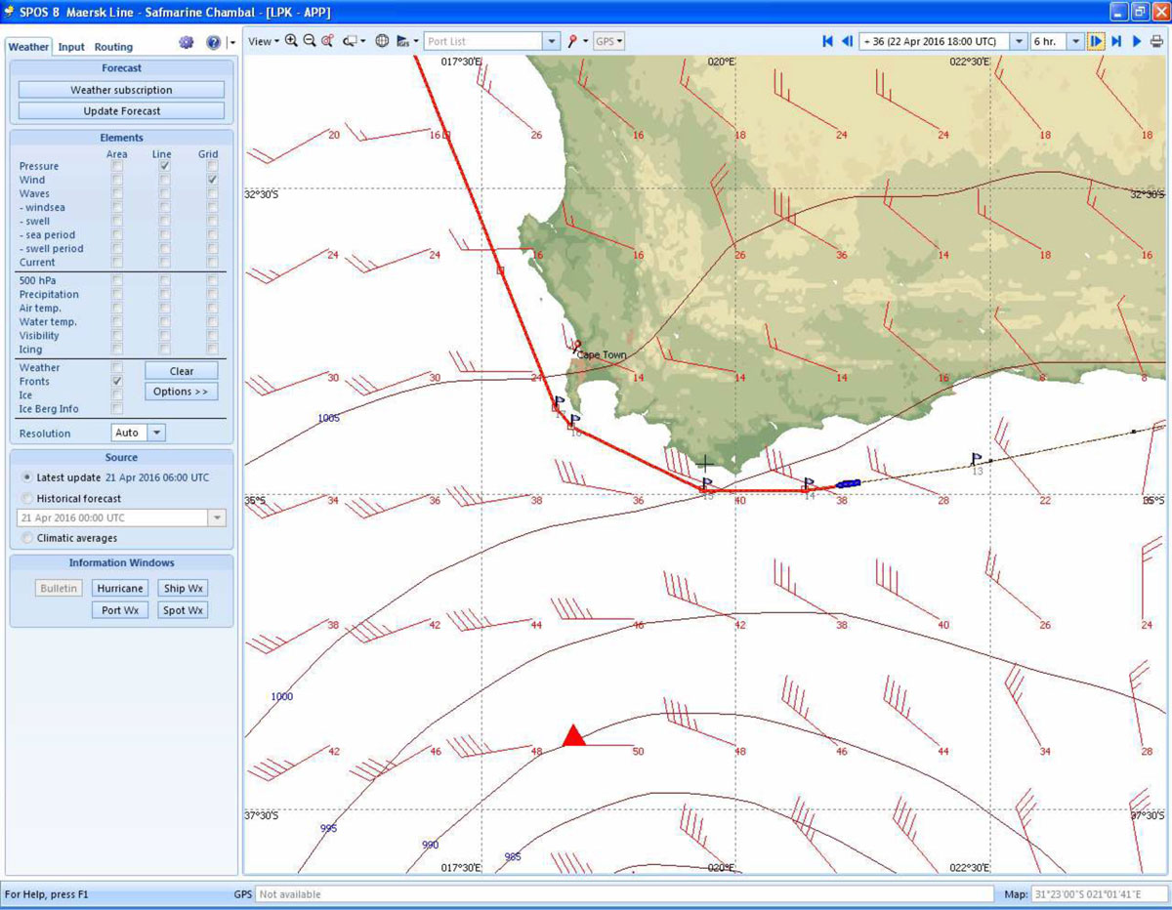This screenshot has width=1172, height=910.
Task: Enable the Precipitation Area checkbox
Action: [x=117, y=295]
